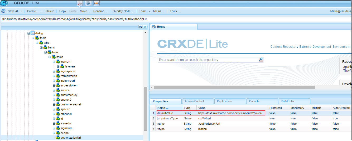
Task: Expand the loginspacer tree node
Action: (x=54, y=71)
